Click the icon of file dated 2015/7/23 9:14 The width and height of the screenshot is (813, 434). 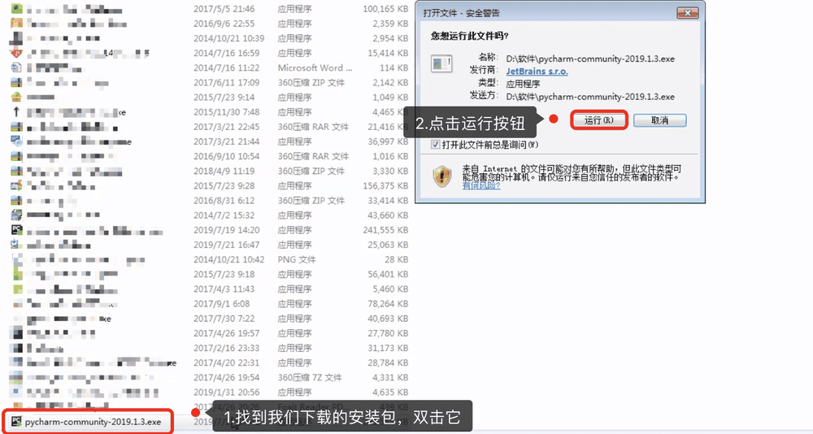[x=16, y=97]
